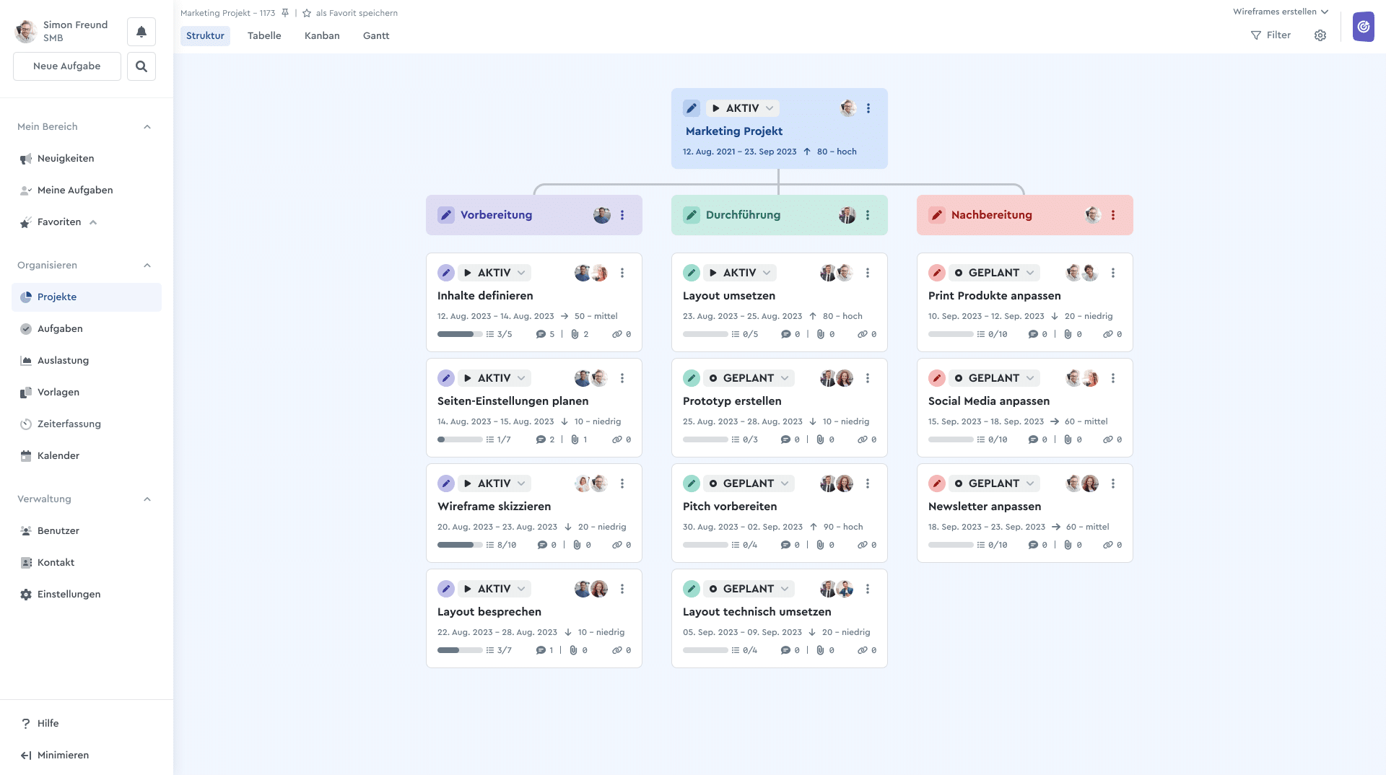1386x775 pixels.
Task: Open notifications bell icon
Action: 141,32
